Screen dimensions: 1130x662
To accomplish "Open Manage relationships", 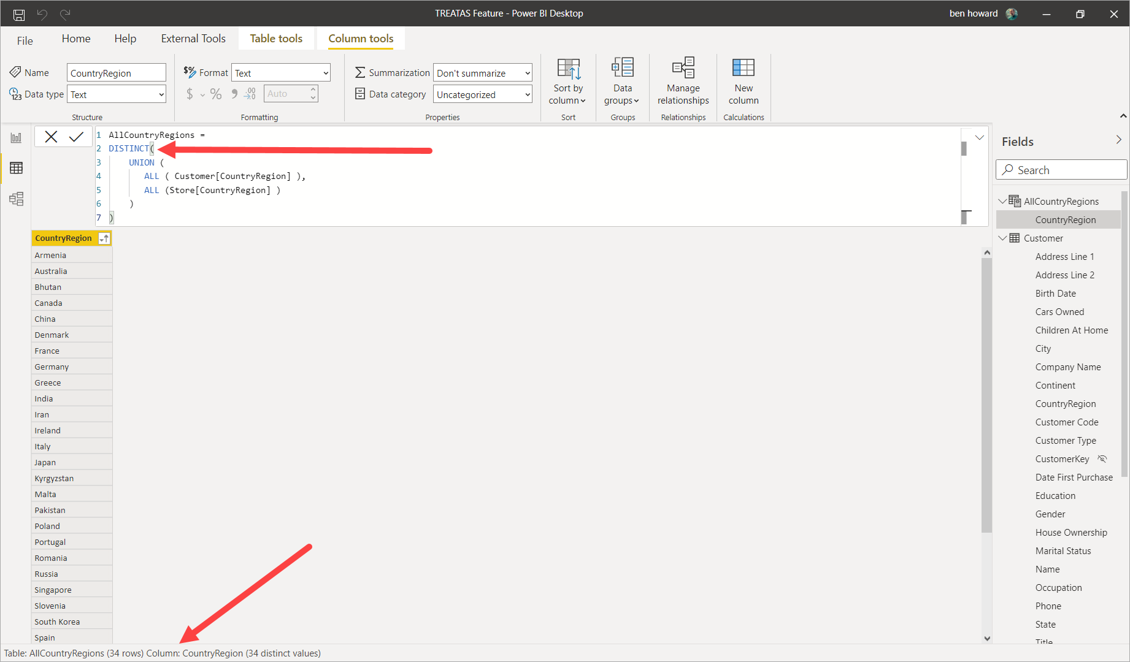I will point(683,82).
